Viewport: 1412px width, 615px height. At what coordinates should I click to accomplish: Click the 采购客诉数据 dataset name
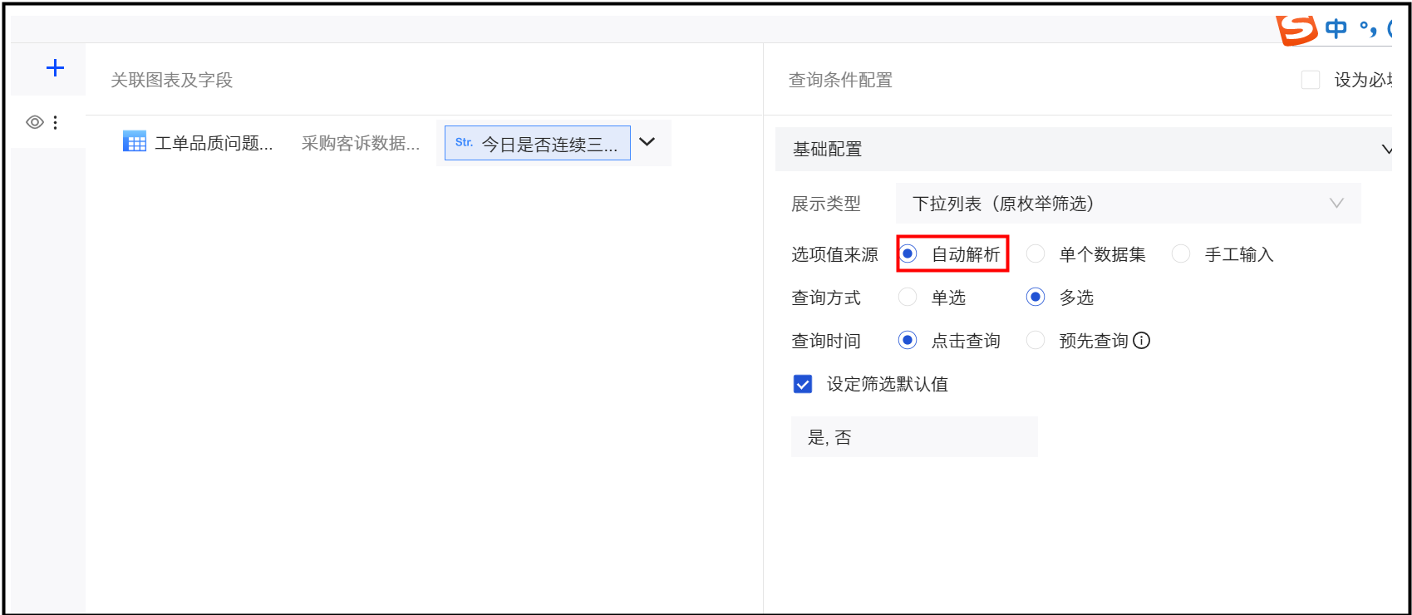360,143
